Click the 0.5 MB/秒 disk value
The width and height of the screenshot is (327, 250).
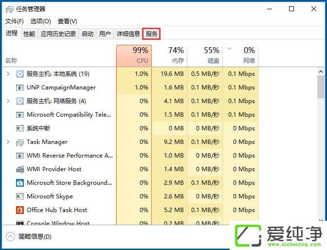[205, 74]
